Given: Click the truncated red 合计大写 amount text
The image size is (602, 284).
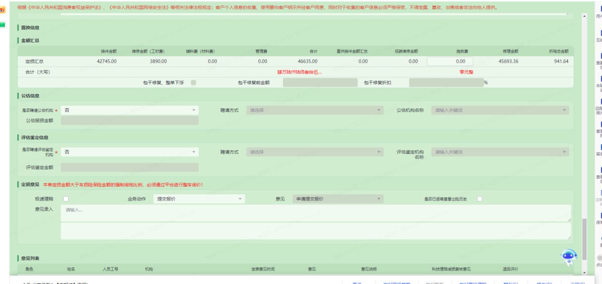Looking at the screenshot, I should [299, 72].
